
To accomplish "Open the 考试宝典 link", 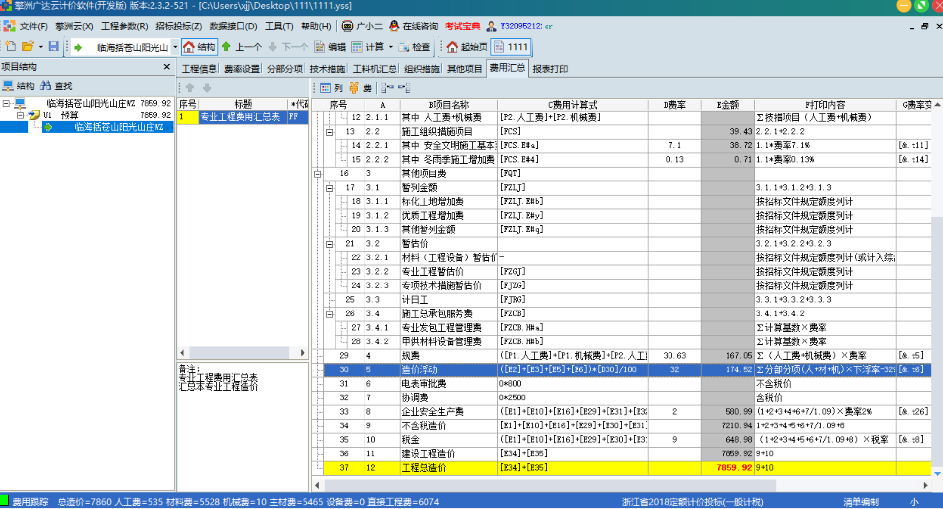I will tap(462, 26).
